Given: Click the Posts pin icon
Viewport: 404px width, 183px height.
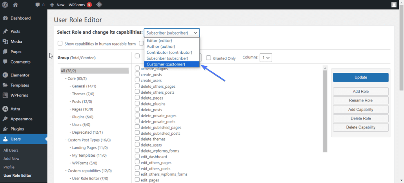Looking at the screenshot, I should point(5,31).
